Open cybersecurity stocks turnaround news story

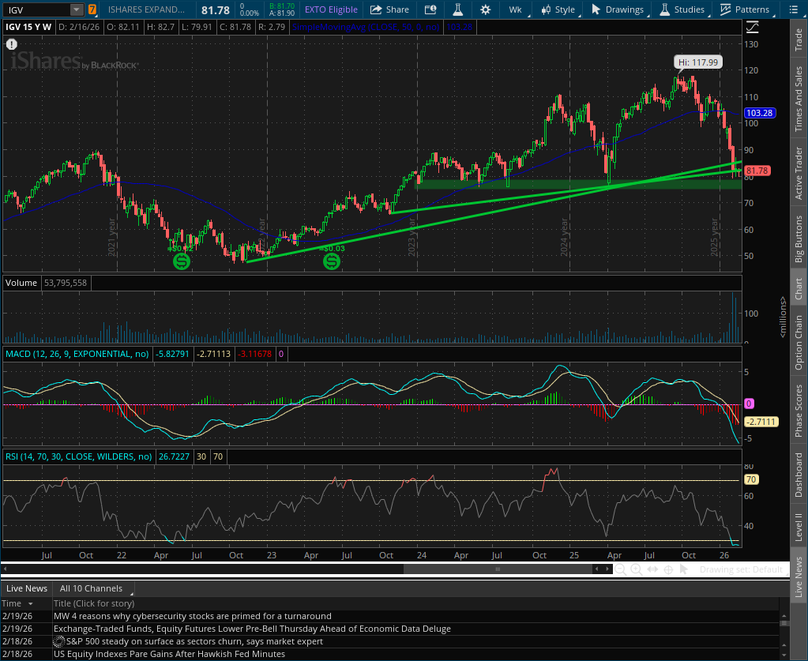(192, 616)
